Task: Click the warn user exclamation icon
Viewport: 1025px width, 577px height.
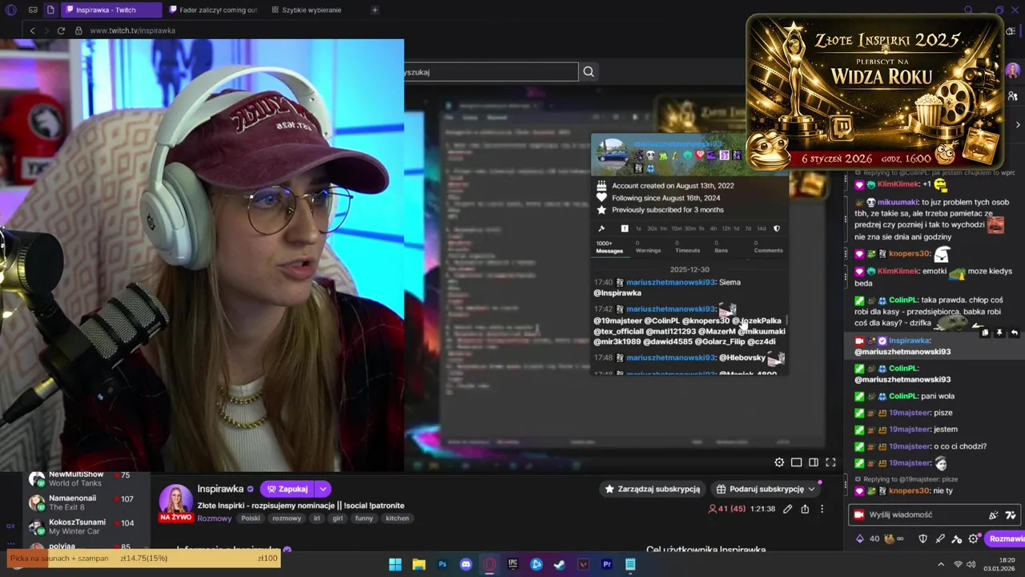Action: (625, 228)
